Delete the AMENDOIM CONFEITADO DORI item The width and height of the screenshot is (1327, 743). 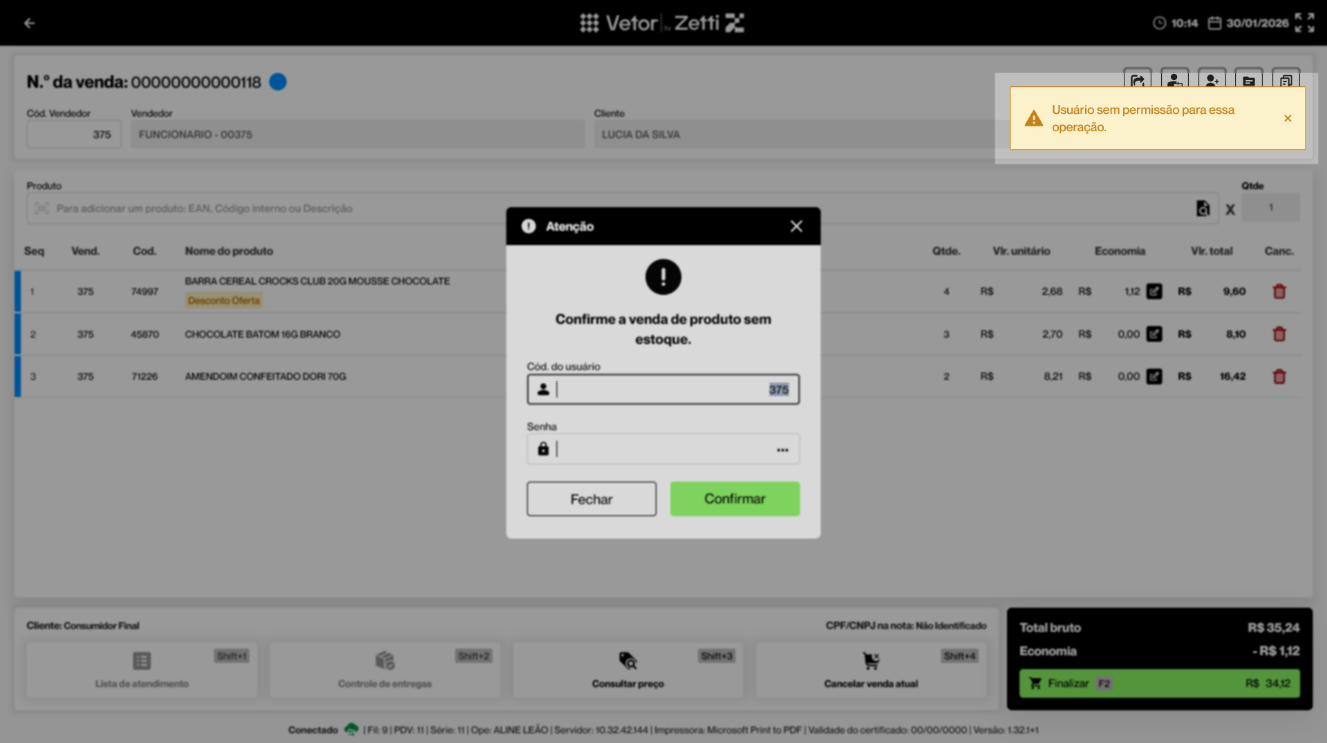[1279, 376]
